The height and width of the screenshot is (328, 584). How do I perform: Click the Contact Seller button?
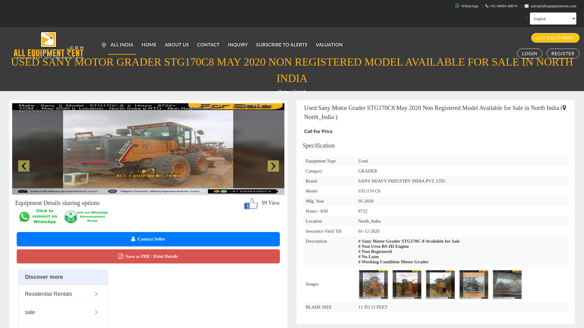148,239
